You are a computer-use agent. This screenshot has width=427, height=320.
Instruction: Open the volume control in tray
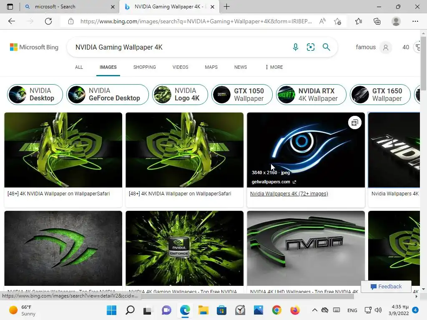point(378,310)
